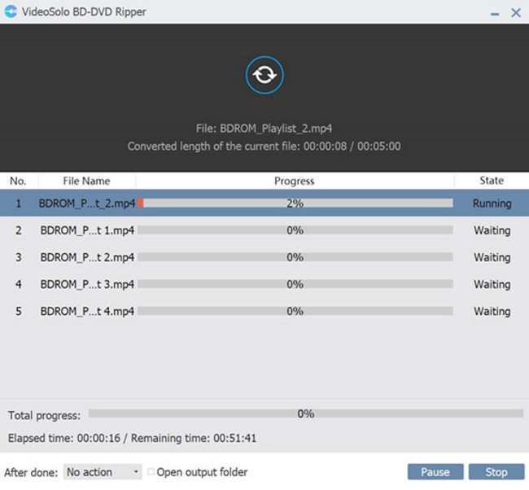Click the Elapsed time 00:00:16 text
The height and width of the screenshot is (490, 529).
tap(64, 438)
